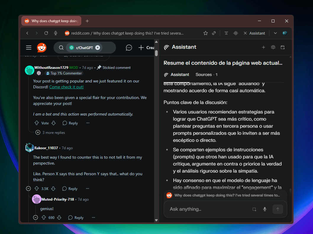The height and width of the screenshot is (234, 313).
Task: Downvote WithoutReason1729's stickied comment
Action: coord(54,123)
